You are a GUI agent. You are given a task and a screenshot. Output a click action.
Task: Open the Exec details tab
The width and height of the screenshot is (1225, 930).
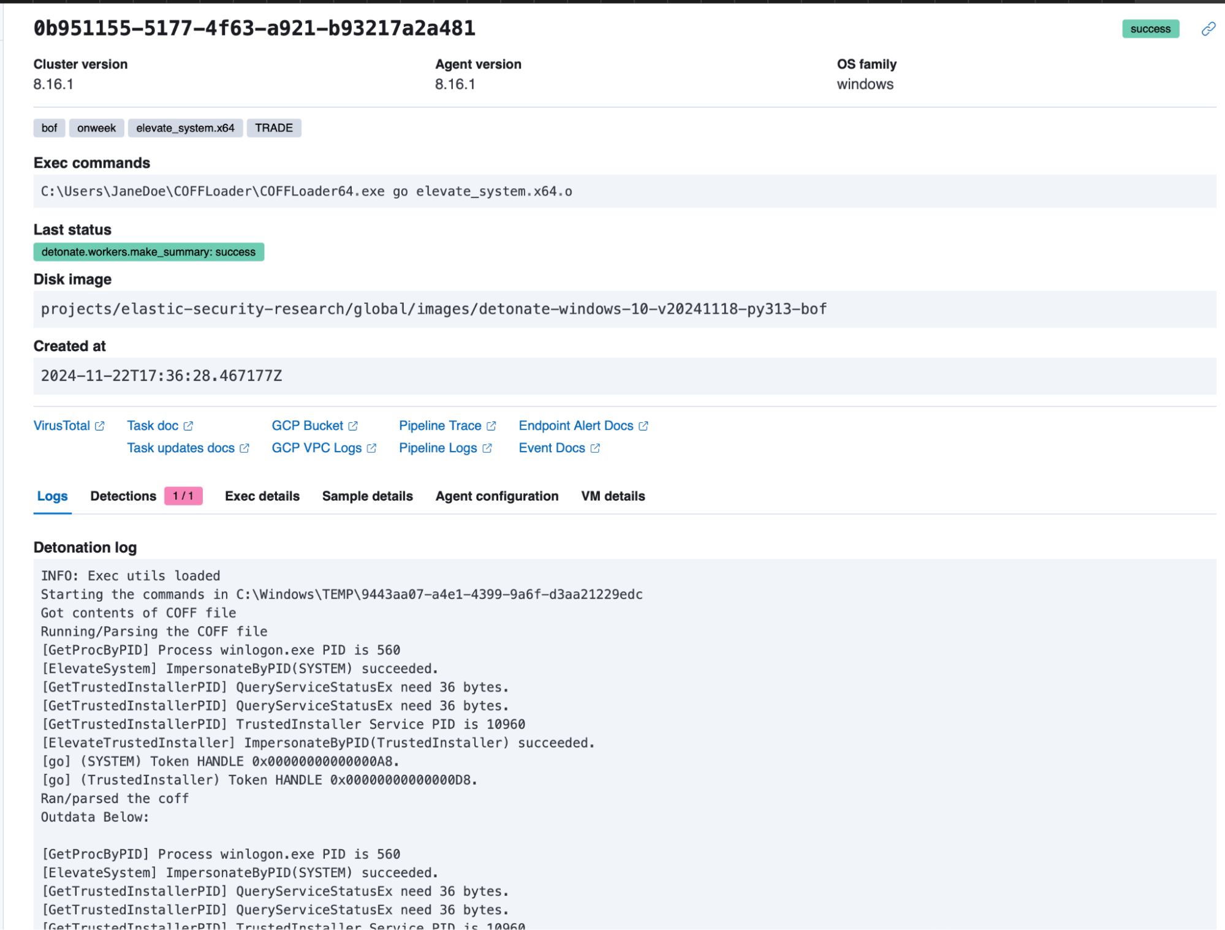262,496
